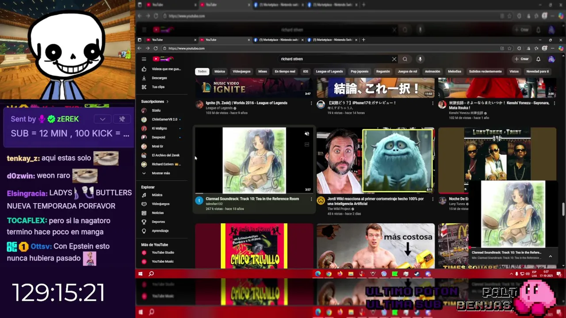Go back in browser history
566x318 pixels.
140,48
